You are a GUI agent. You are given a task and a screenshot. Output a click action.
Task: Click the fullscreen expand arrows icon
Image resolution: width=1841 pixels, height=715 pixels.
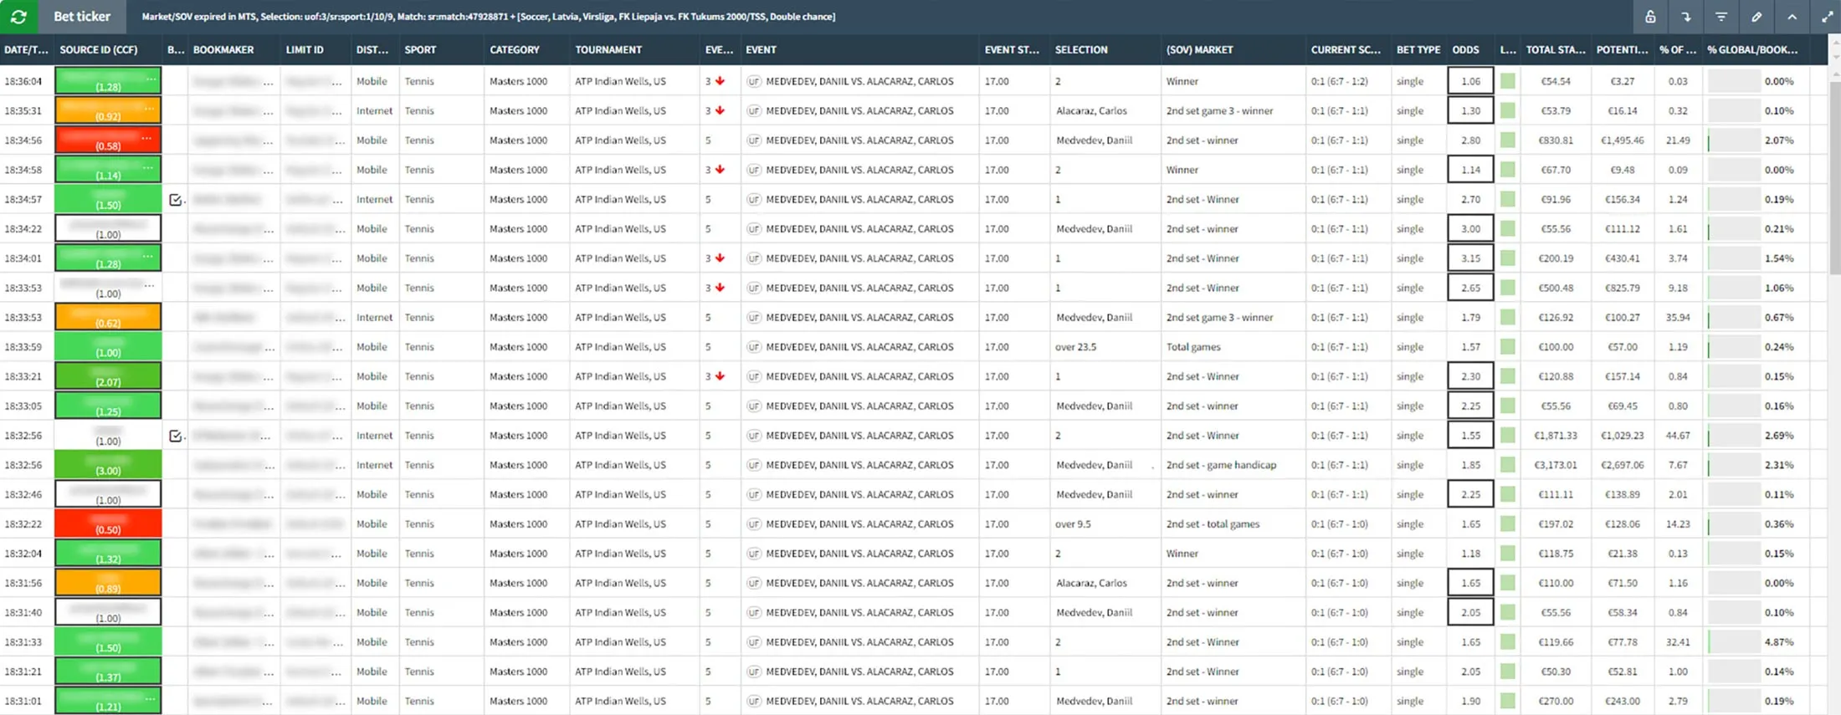tap(1827, 17)
